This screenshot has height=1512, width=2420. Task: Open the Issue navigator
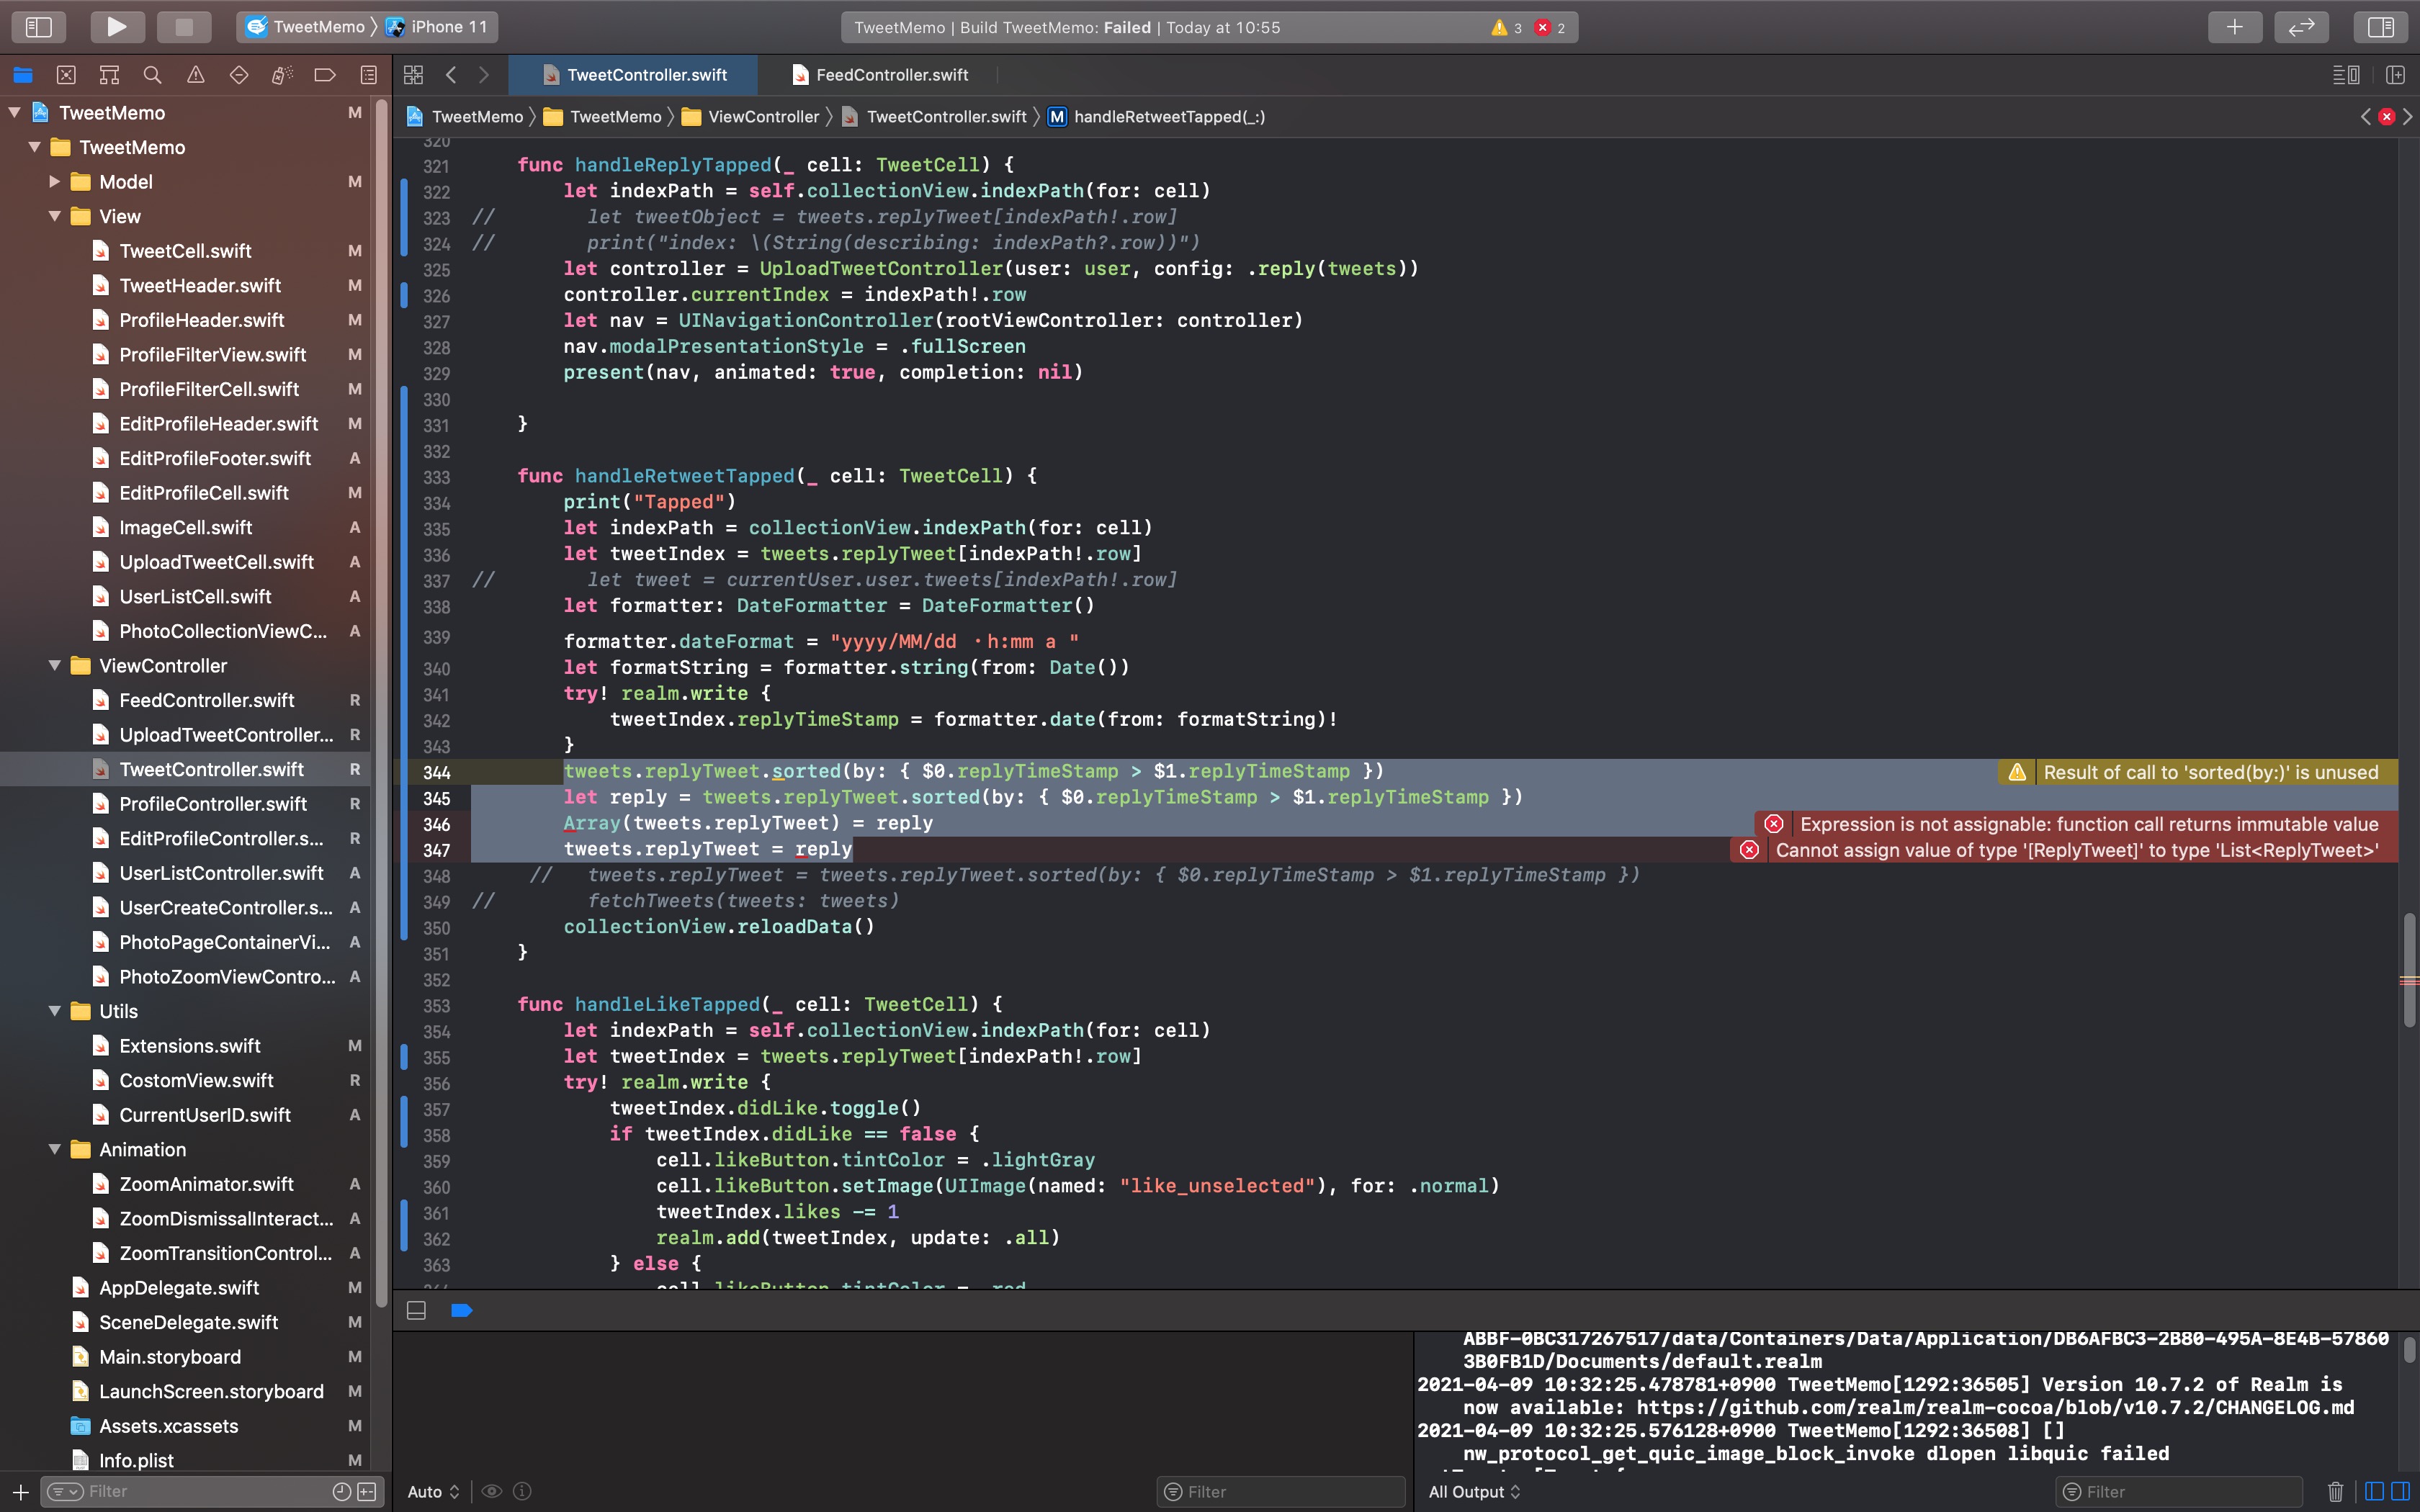196,75
